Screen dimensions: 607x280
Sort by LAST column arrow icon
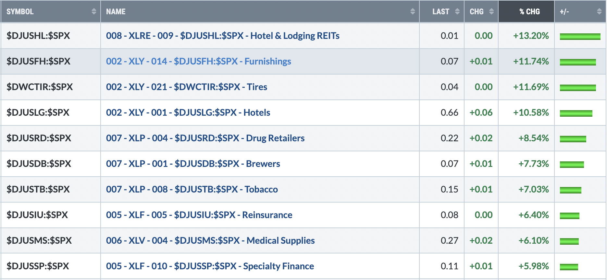click(x=457, y=11)
